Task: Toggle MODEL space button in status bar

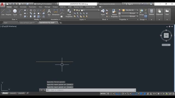Action: 103,94
